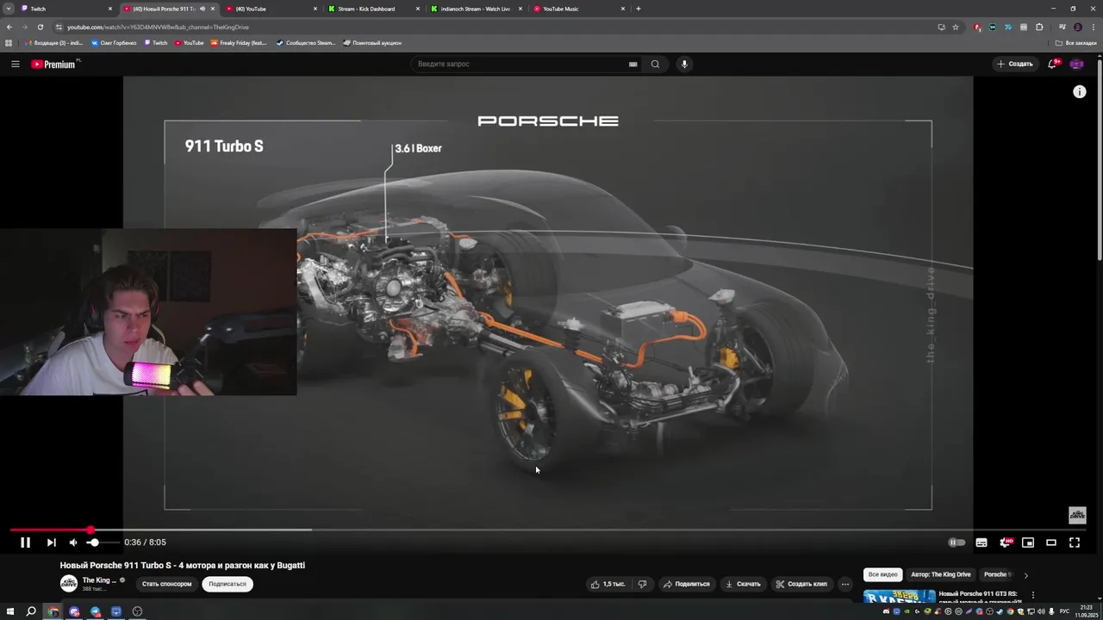The image size is (1103, 620).
Task: Open the taskbar clock 21:23
Action: (x=1087, y=611)
